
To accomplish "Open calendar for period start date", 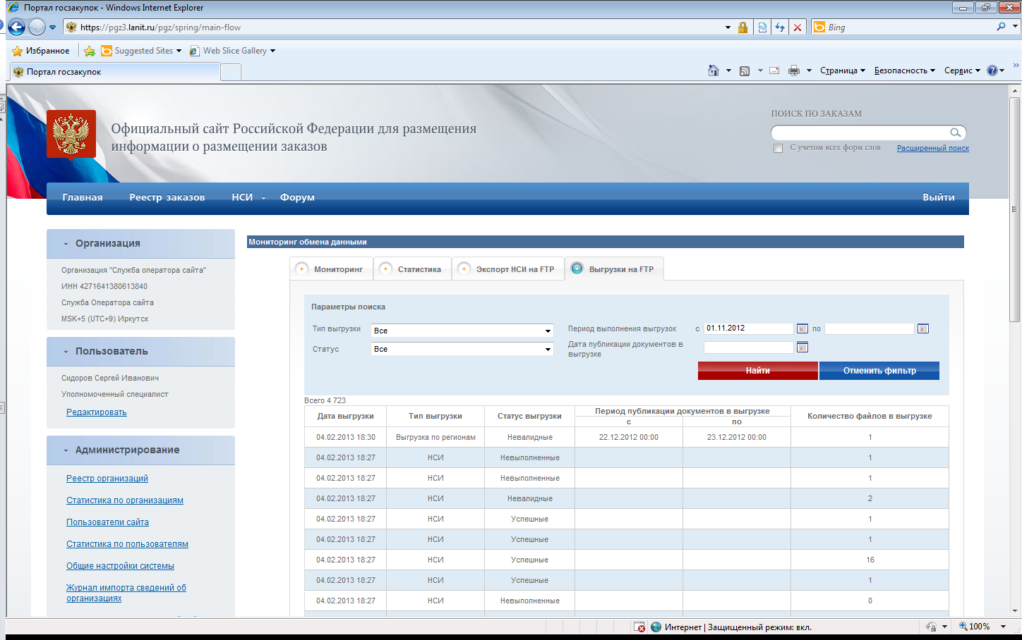I will (802, 328).
